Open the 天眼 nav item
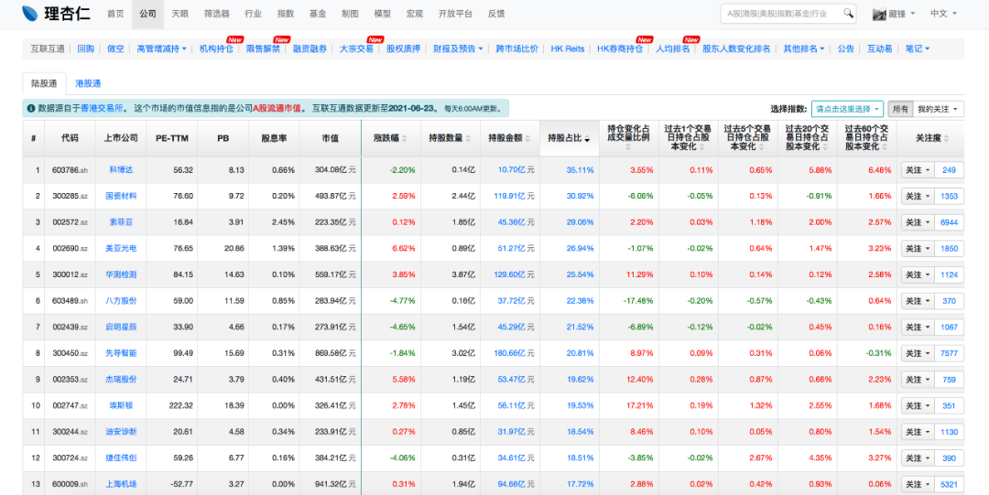This screenshot has height=495, width=989. click(x=179, y=13)
